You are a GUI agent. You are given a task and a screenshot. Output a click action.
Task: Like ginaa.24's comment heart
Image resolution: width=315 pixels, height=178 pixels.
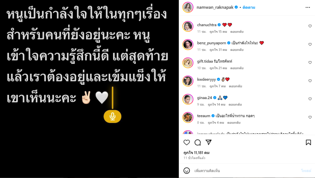pyautogui.click(x=310, y=99)
